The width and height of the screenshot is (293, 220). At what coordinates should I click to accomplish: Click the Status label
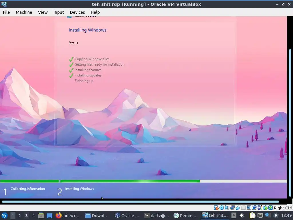[x=73, y=43]
